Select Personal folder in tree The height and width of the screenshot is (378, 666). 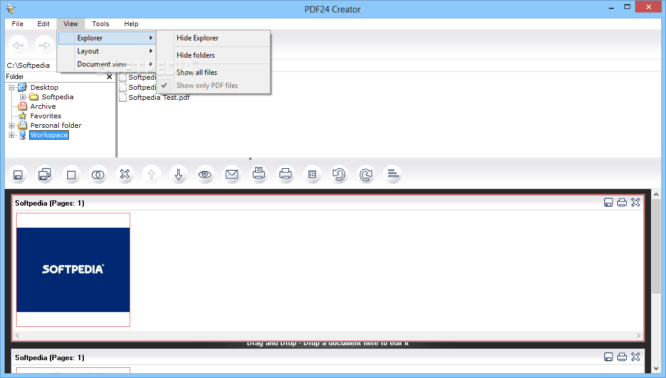pos(56,125)
